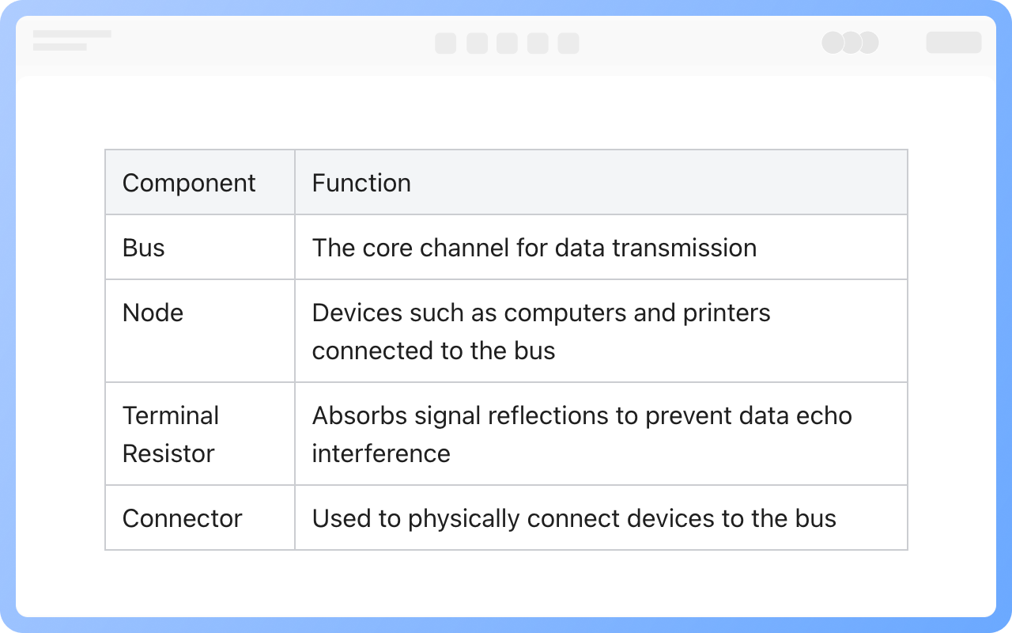The width and height of the screenshot is (1012, 633).
Task: Click the middle of five toolbar squares
Action: (507, 43)
